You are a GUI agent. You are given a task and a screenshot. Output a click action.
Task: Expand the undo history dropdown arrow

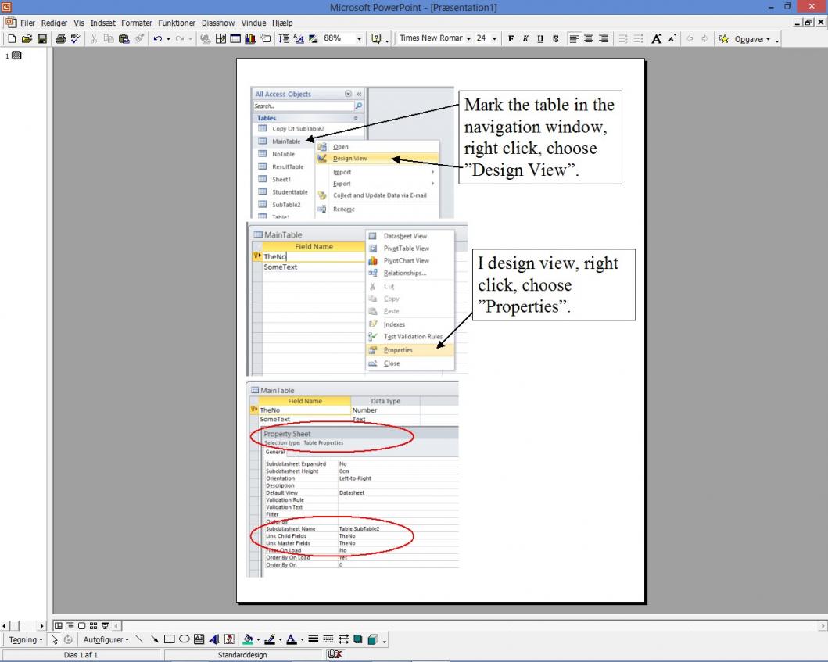(x=168, y=38)
